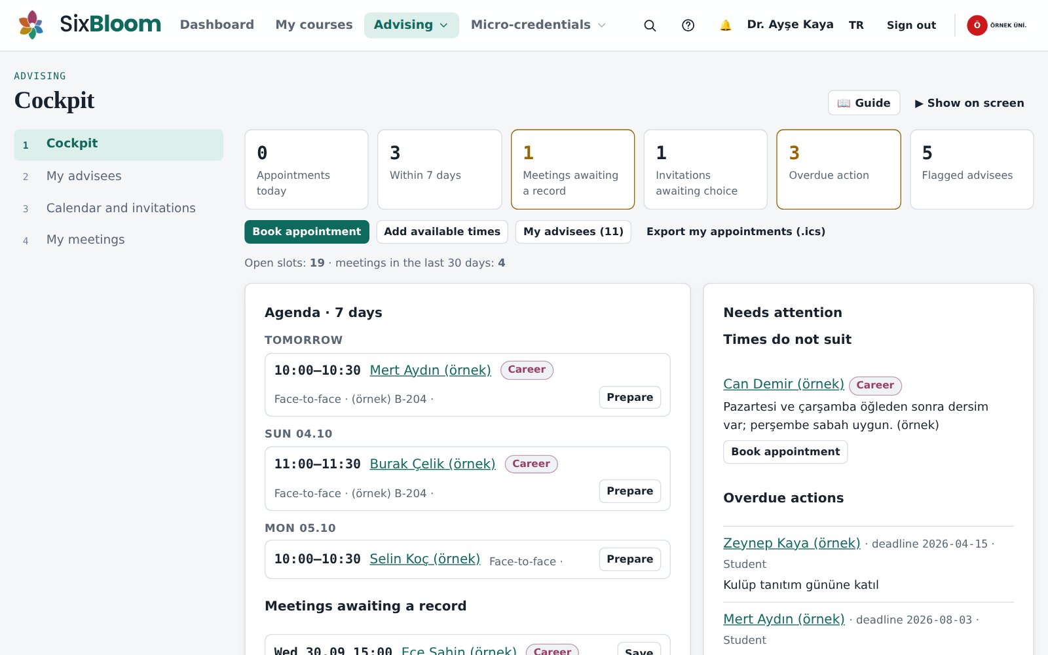
Task: Open the Within 7 days card
Action: tap(440, 170)
